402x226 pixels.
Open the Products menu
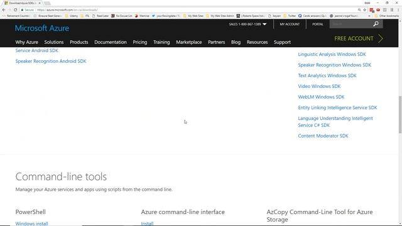79,42
